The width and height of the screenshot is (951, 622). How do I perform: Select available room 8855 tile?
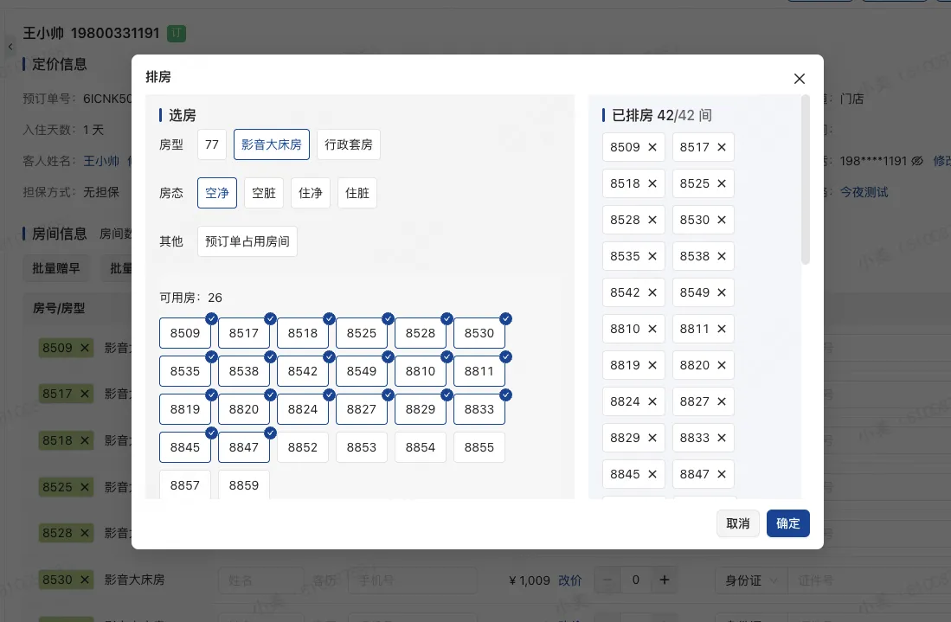point(479,447)
